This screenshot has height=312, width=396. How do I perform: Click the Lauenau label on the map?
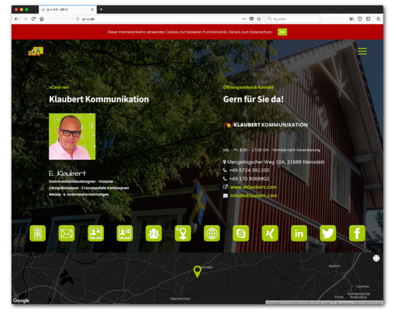click(x=363, y=287)
